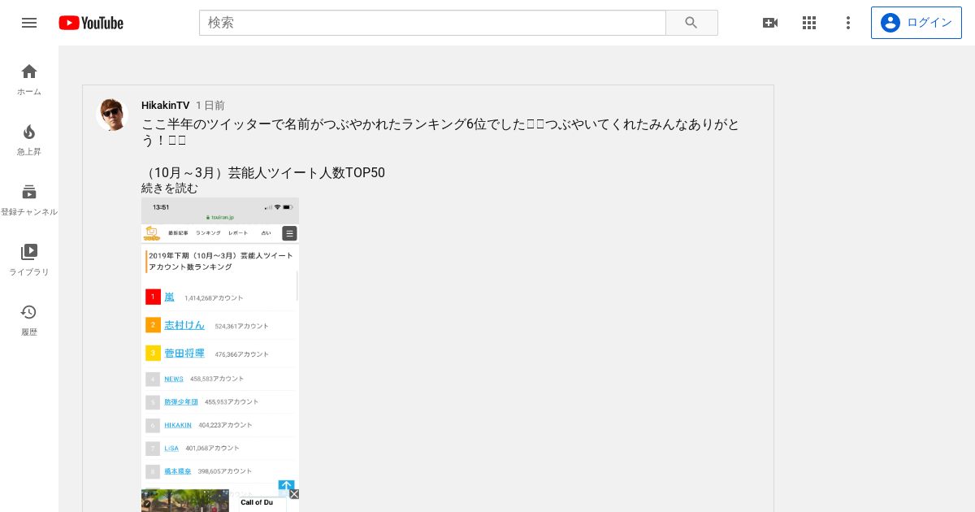Image resolution: width=975 pixels, height=512 pixels.
Task: Open the YouTube apps grid icon
Action: 809,23
